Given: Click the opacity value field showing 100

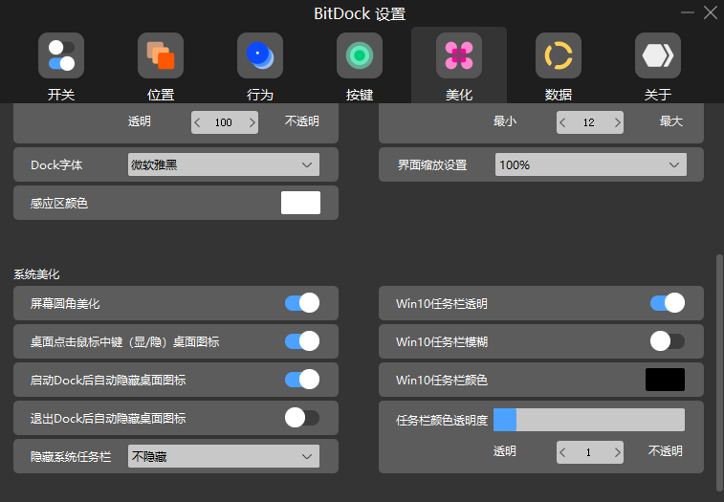Looking at the screenshot, I should click(224, 122).
